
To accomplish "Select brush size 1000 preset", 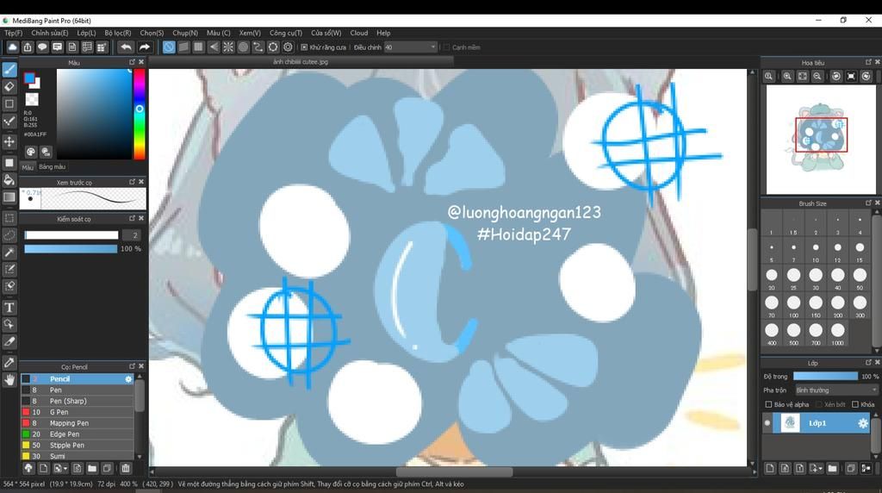I will pyautogui.click(x=837, y=334).
